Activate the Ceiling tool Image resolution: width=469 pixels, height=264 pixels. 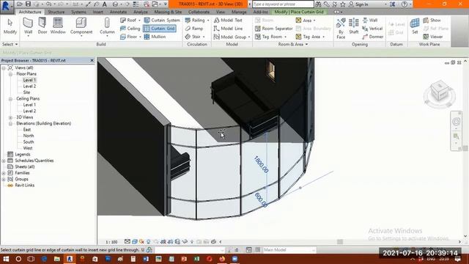tap(130, 29)
